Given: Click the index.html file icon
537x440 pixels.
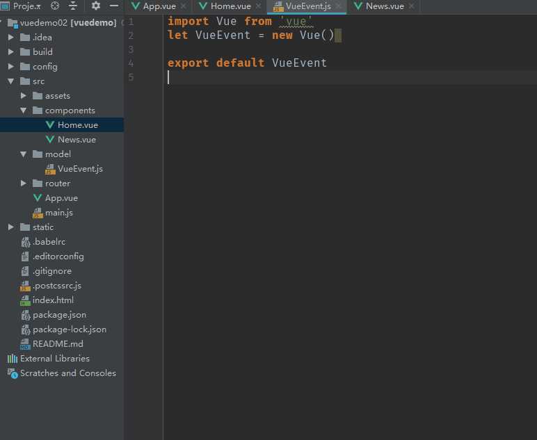Looking at the screenshot, I should pos(25,300).
